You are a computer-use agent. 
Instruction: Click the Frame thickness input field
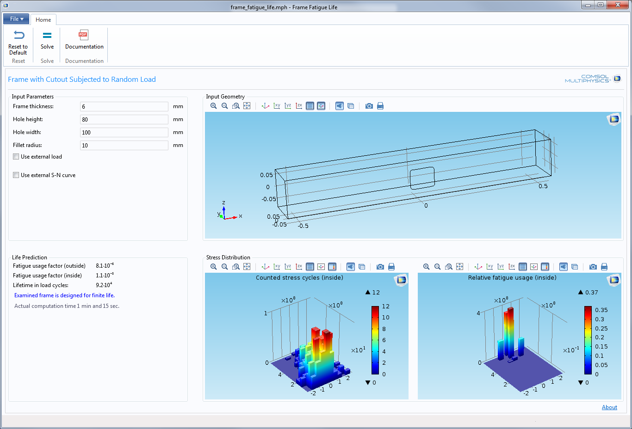click(124, 107)
